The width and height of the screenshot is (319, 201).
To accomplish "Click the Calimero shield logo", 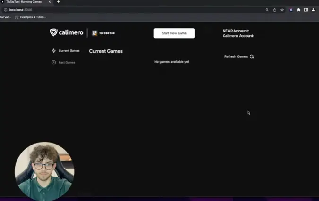I will 54,32.
